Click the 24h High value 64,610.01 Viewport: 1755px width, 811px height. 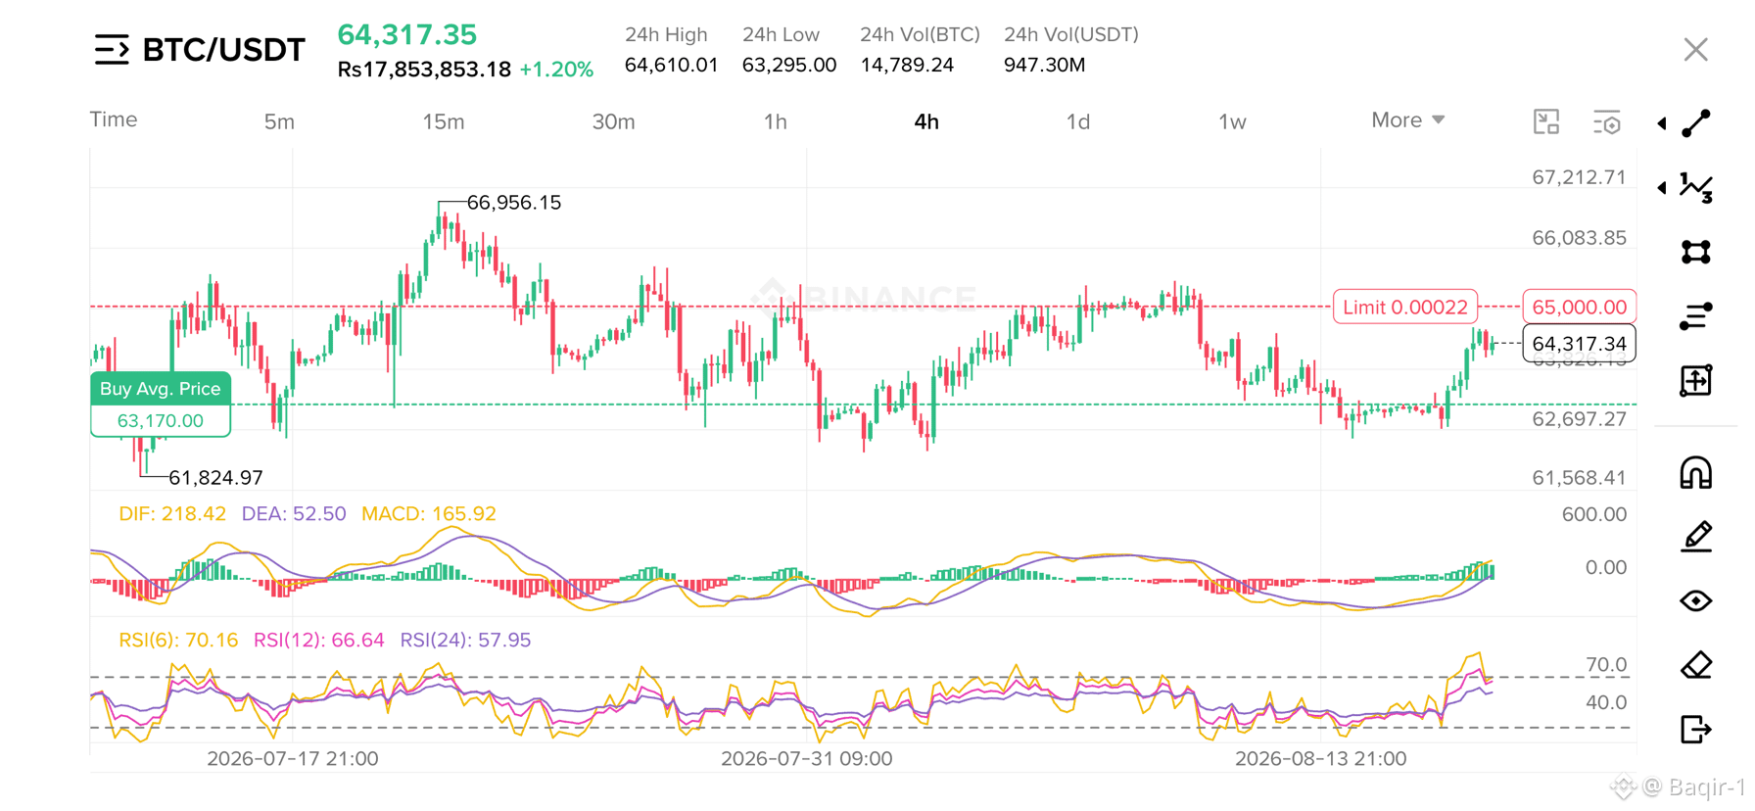tap(672, 65)
